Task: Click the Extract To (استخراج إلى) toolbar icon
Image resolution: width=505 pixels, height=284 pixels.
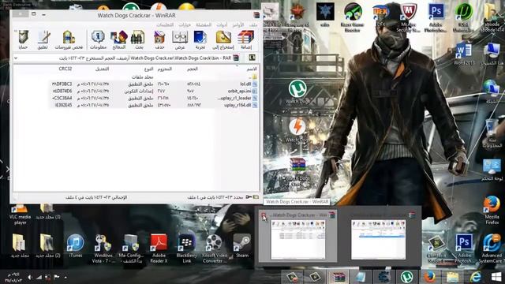Action: coord(223,40)
